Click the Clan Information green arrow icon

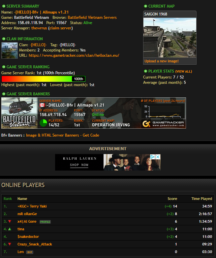click(4, 39)
